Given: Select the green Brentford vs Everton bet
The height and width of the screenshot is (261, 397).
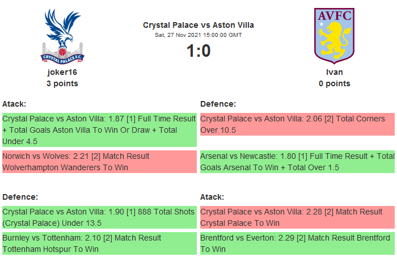Looking at the screenshot, I should click(x=297, y=243).
